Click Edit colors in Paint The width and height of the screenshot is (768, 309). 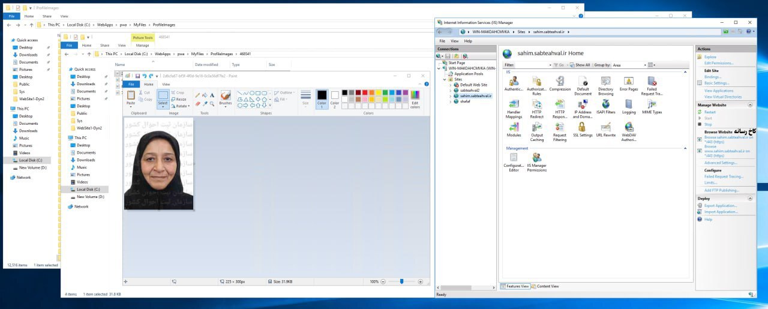415,98
